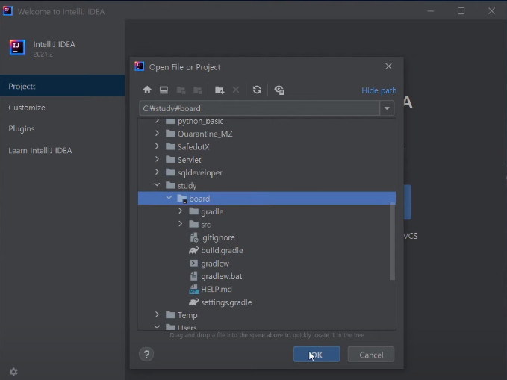Click HELP.md markdown file icon
Viewport: 507px width, 380px height.
click(x=193, y=289)
